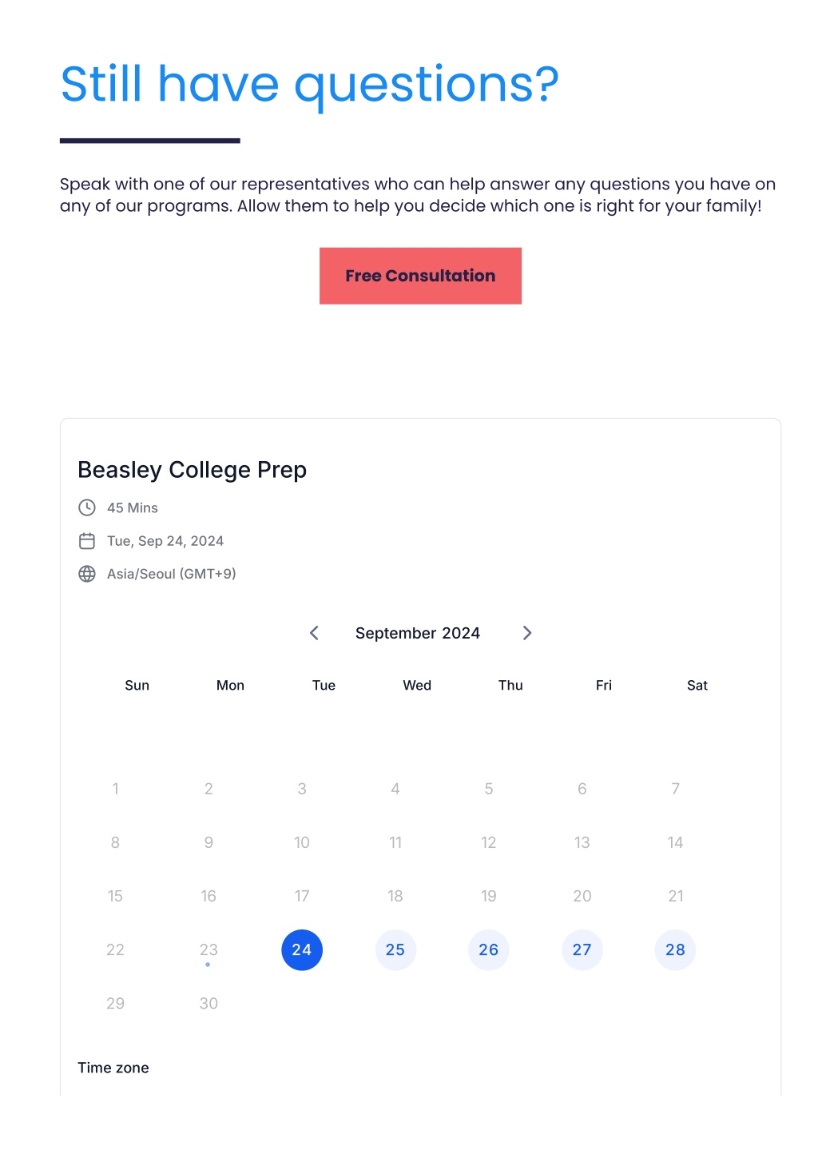
Task: Click the Free Consultation button
Action: pos(420,276)
